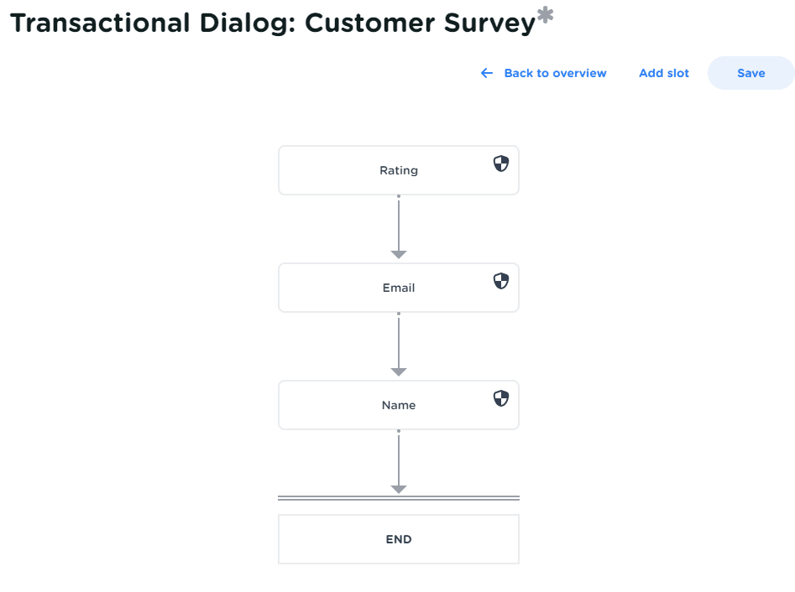Save the Customer Survey dialog

tap(751, 73)
